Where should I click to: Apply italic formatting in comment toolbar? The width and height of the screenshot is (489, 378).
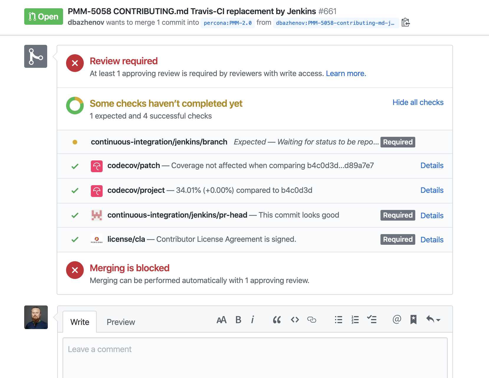252,320
